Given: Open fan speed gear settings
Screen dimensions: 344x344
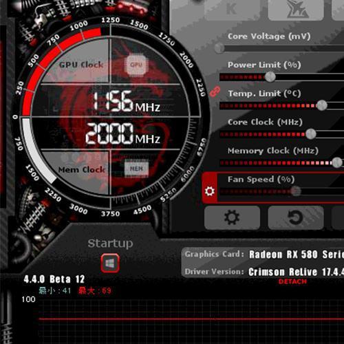Looking at the screenshot, I should 210,191.
